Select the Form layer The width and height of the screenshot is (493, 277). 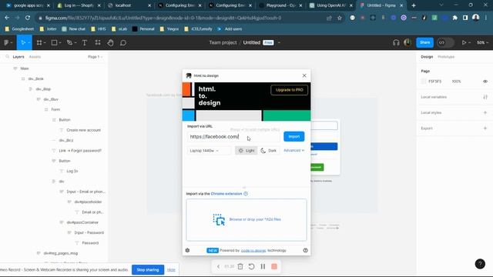tap(55, 109)
